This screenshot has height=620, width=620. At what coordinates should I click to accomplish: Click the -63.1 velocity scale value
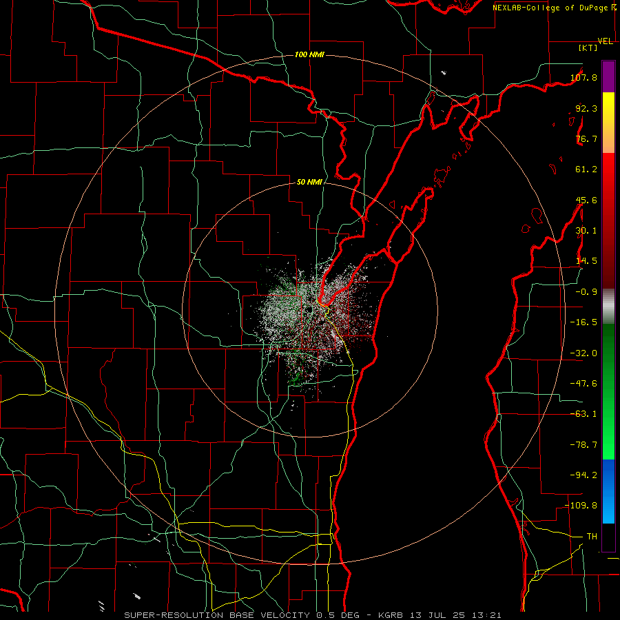pyautogui.click(x=583, y=414)
